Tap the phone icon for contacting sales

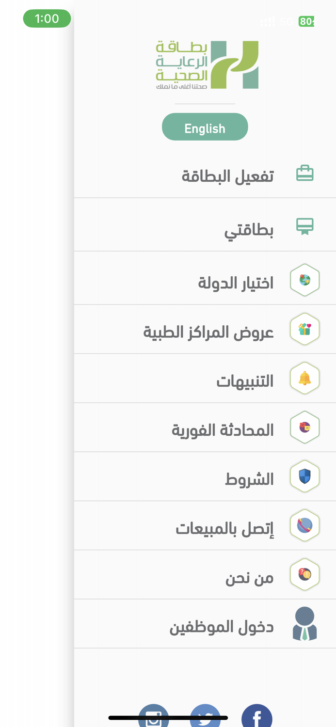coord(305,525)
